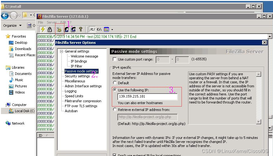Open the Organize dropdown in Explorer
Image resolution: width=273 pixels, height=156 pixels.
tap(12, 25)
